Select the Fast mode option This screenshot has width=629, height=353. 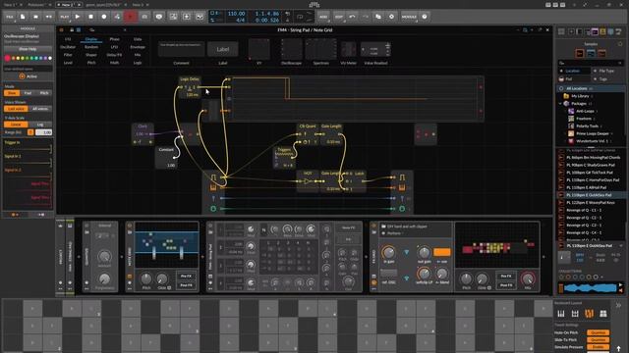[x=28, y=93]
